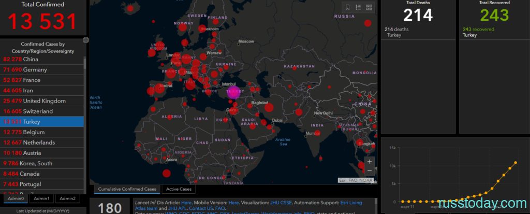The height and width of the screenshot is (214, 530).
Task: Switch to Active Cases tab
Action: tap(179, 189)
